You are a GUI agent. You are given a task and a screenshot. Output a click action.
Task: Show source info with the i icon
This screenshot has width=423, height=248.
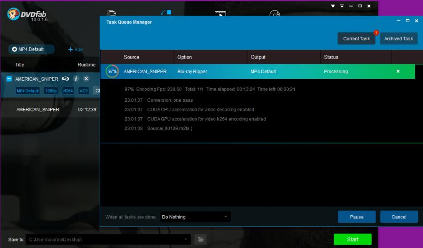coord(76,79)
